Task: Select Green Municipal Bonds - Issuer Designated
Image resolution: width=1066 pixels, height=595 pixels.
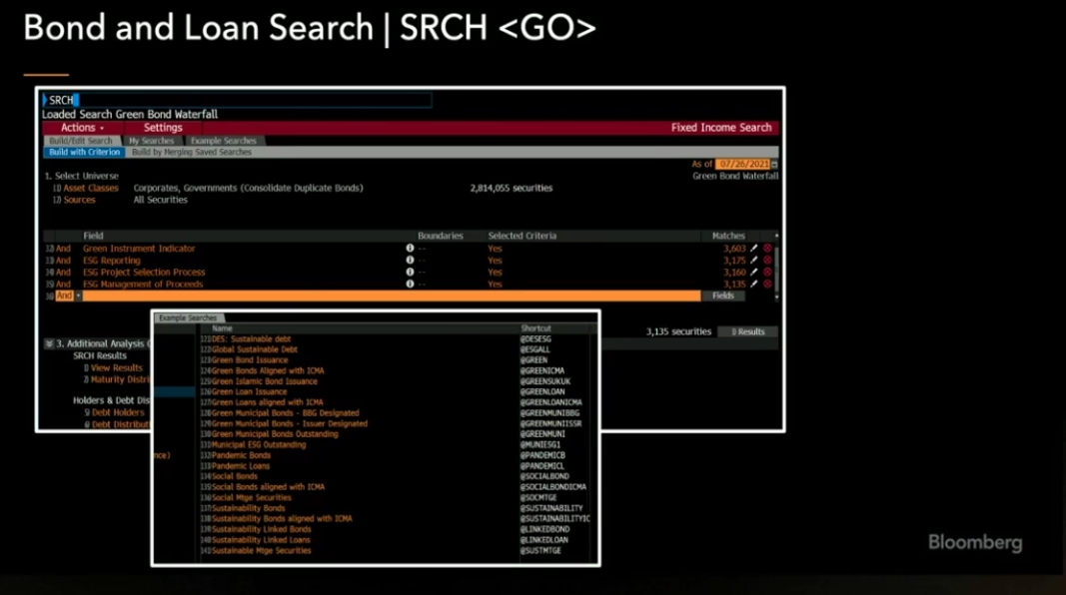Action: coord(289,424)
